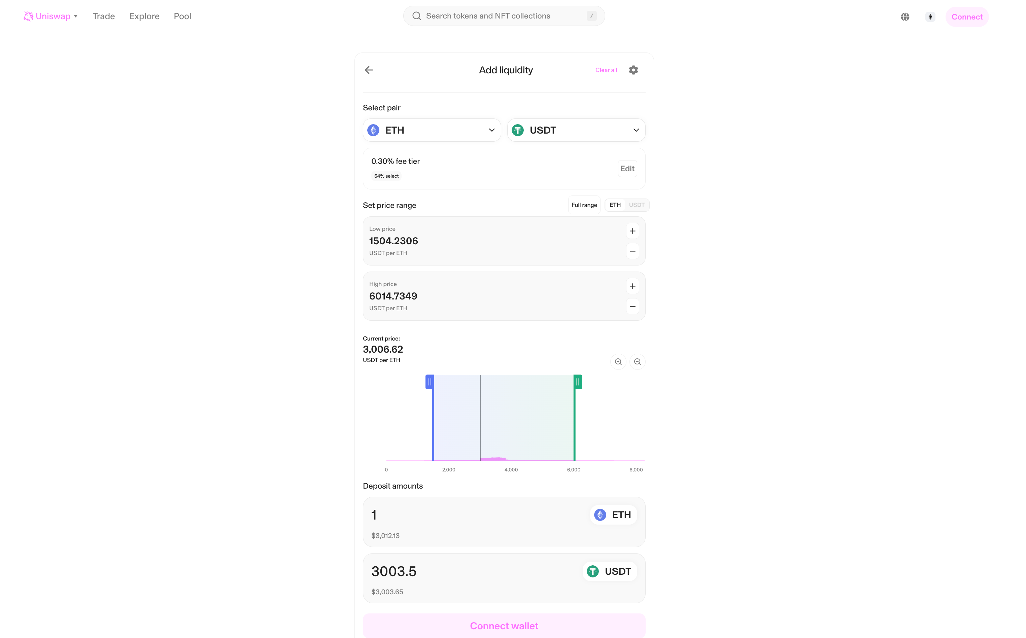
Task: Switch price display to ETH
Action: pyautogui.click(x=615, y=205)
